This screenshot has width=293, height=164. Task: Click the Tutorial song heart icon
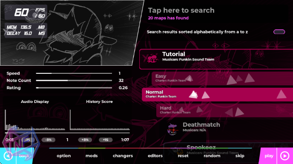click(152, 59)
